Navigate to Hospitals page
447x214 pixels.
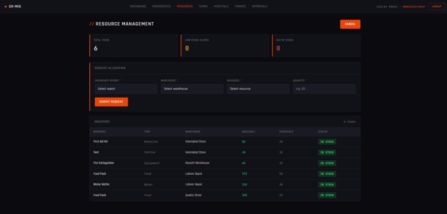click(x=221, y=6)
